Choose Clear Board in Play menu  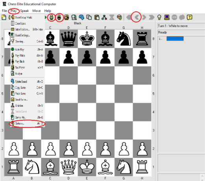click(x=28, y=23)
